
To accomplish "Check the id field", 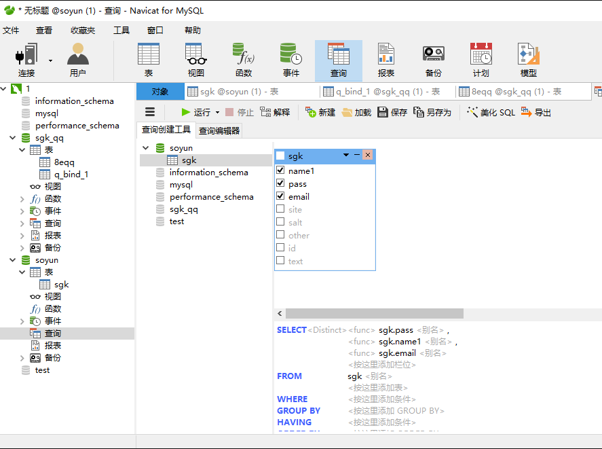I will (x=280, y=247).
